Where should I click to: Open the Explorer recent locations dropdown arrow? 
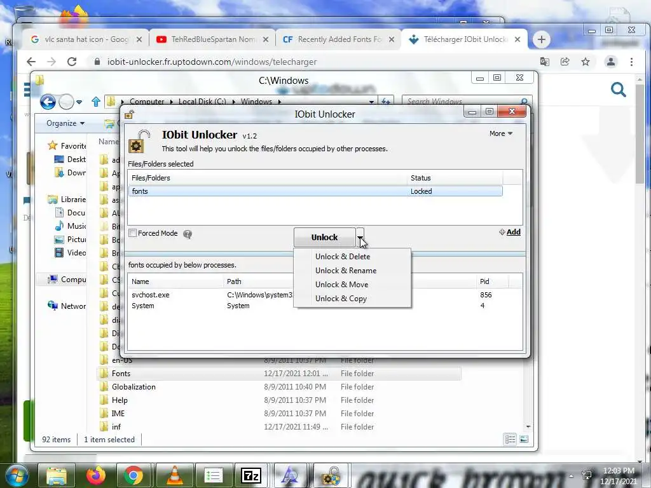[x=79, y=102]
